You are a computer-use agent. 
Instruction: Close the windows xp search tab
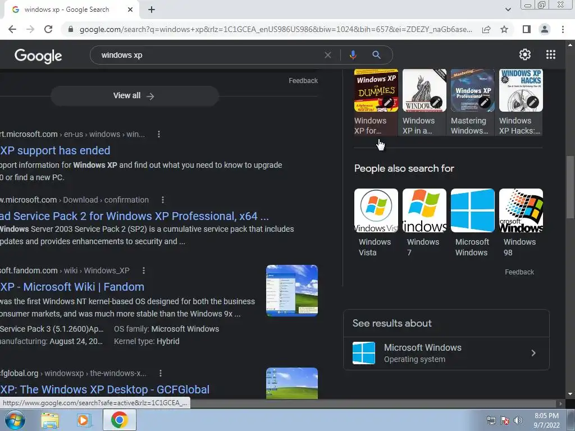coord(130,10)
